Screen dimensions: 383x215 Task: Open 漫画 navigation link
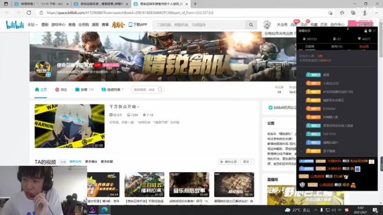(x=95, y=25)
